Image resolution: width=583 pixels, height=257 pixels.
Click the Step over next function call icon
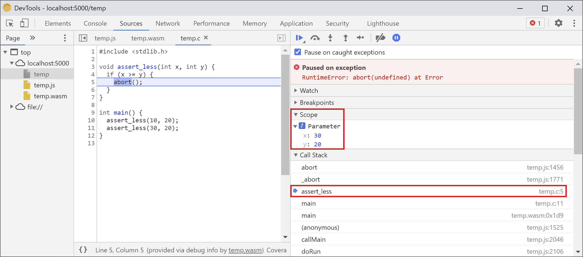315,38
